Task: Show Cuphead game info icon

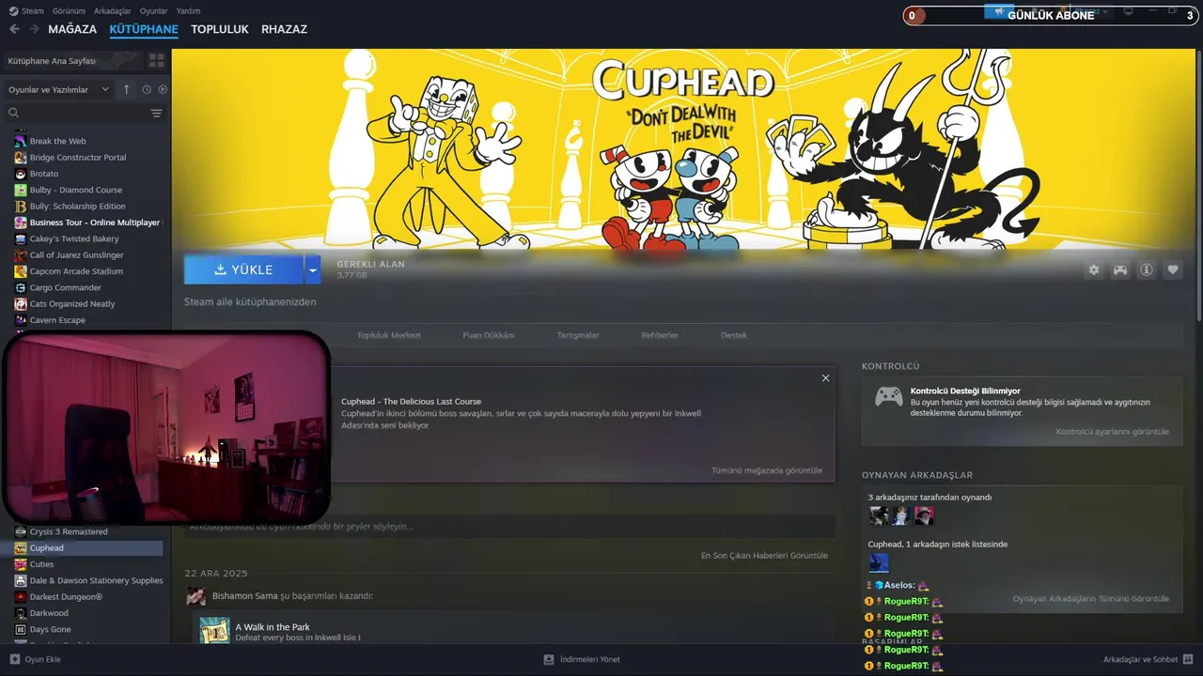Action: point(1147,269)
